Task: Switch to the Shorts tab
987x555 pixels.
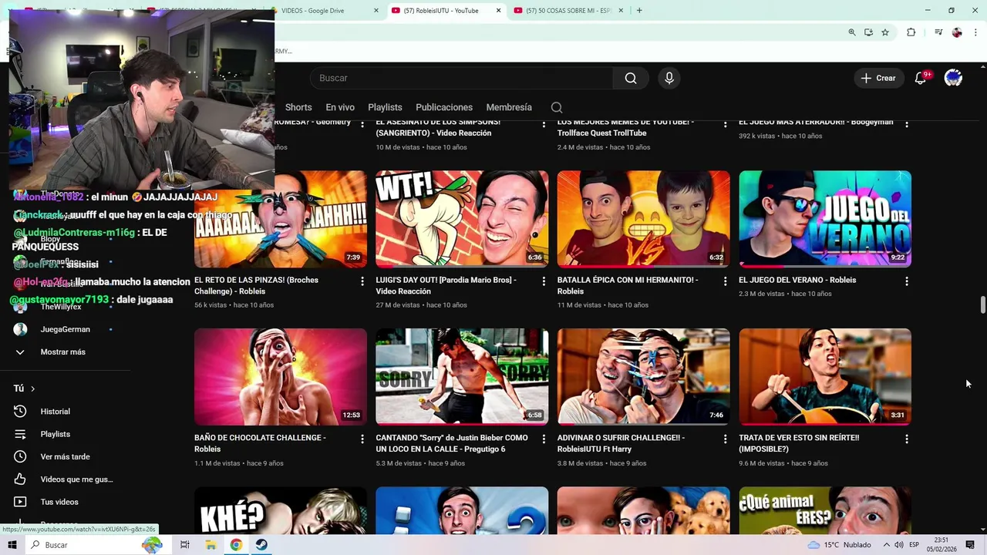Action: tap(298, 107)
